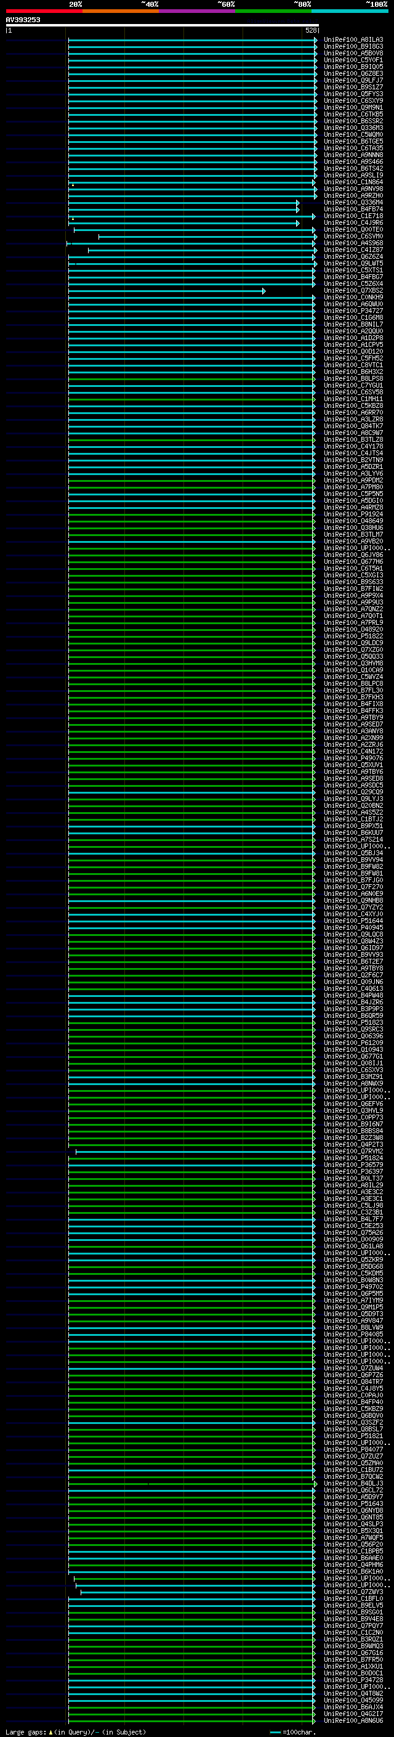Select hit label UniRef100_Q6JV86

[x=353, y=555]
